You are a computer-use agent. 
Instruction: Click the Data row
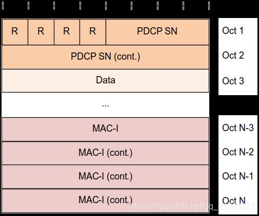[106, 81]
